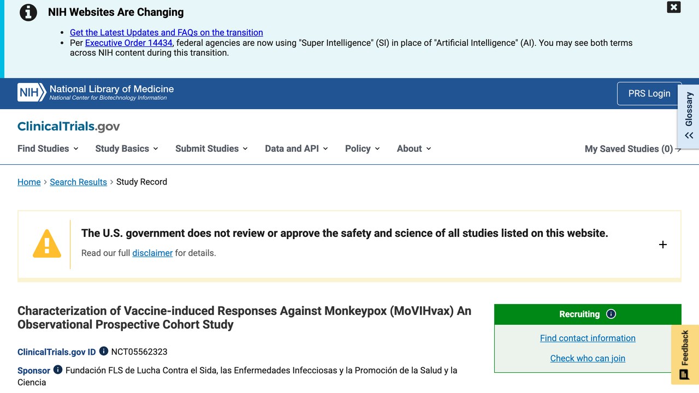The width and height of the screenshot is (699, 393).
Task: Open the Executive Order 14434 link
Action: 129,43
